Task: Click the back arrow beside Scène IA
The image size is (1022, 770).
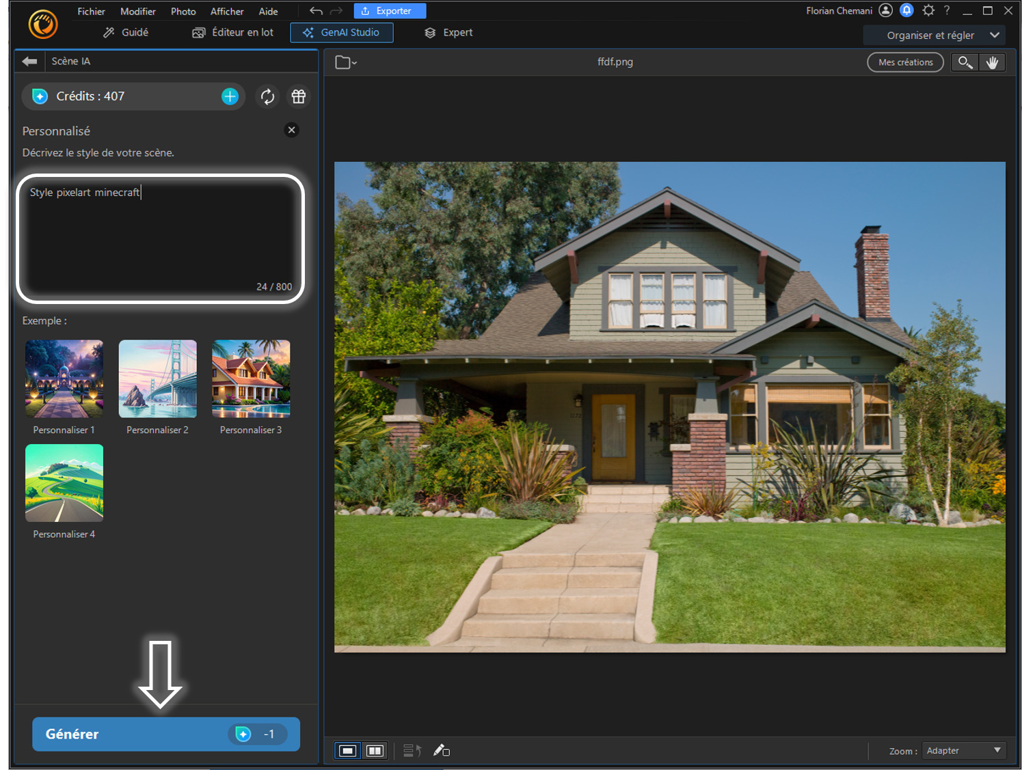Action: [x=29, y=61]
